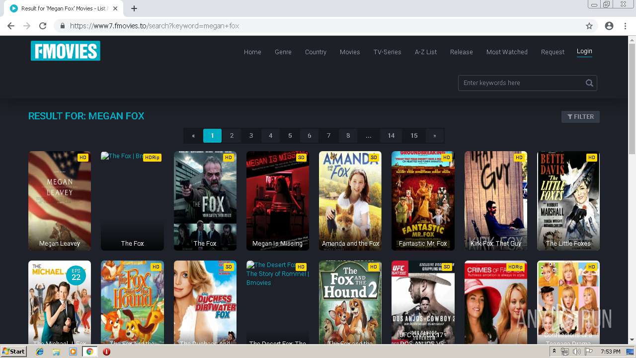Open Chrome profile icon
This screenshot has width=636, height=358.
coord(609,26)
